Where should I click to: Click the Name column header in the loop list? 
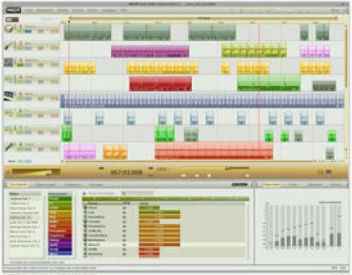pos(93,203)
